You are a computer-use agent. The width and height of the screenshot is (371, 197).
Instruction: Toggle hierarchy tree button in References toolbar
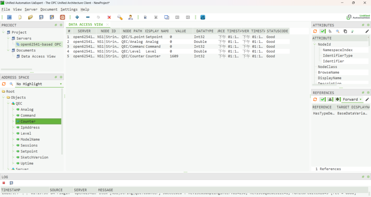(x=330, y=99)
